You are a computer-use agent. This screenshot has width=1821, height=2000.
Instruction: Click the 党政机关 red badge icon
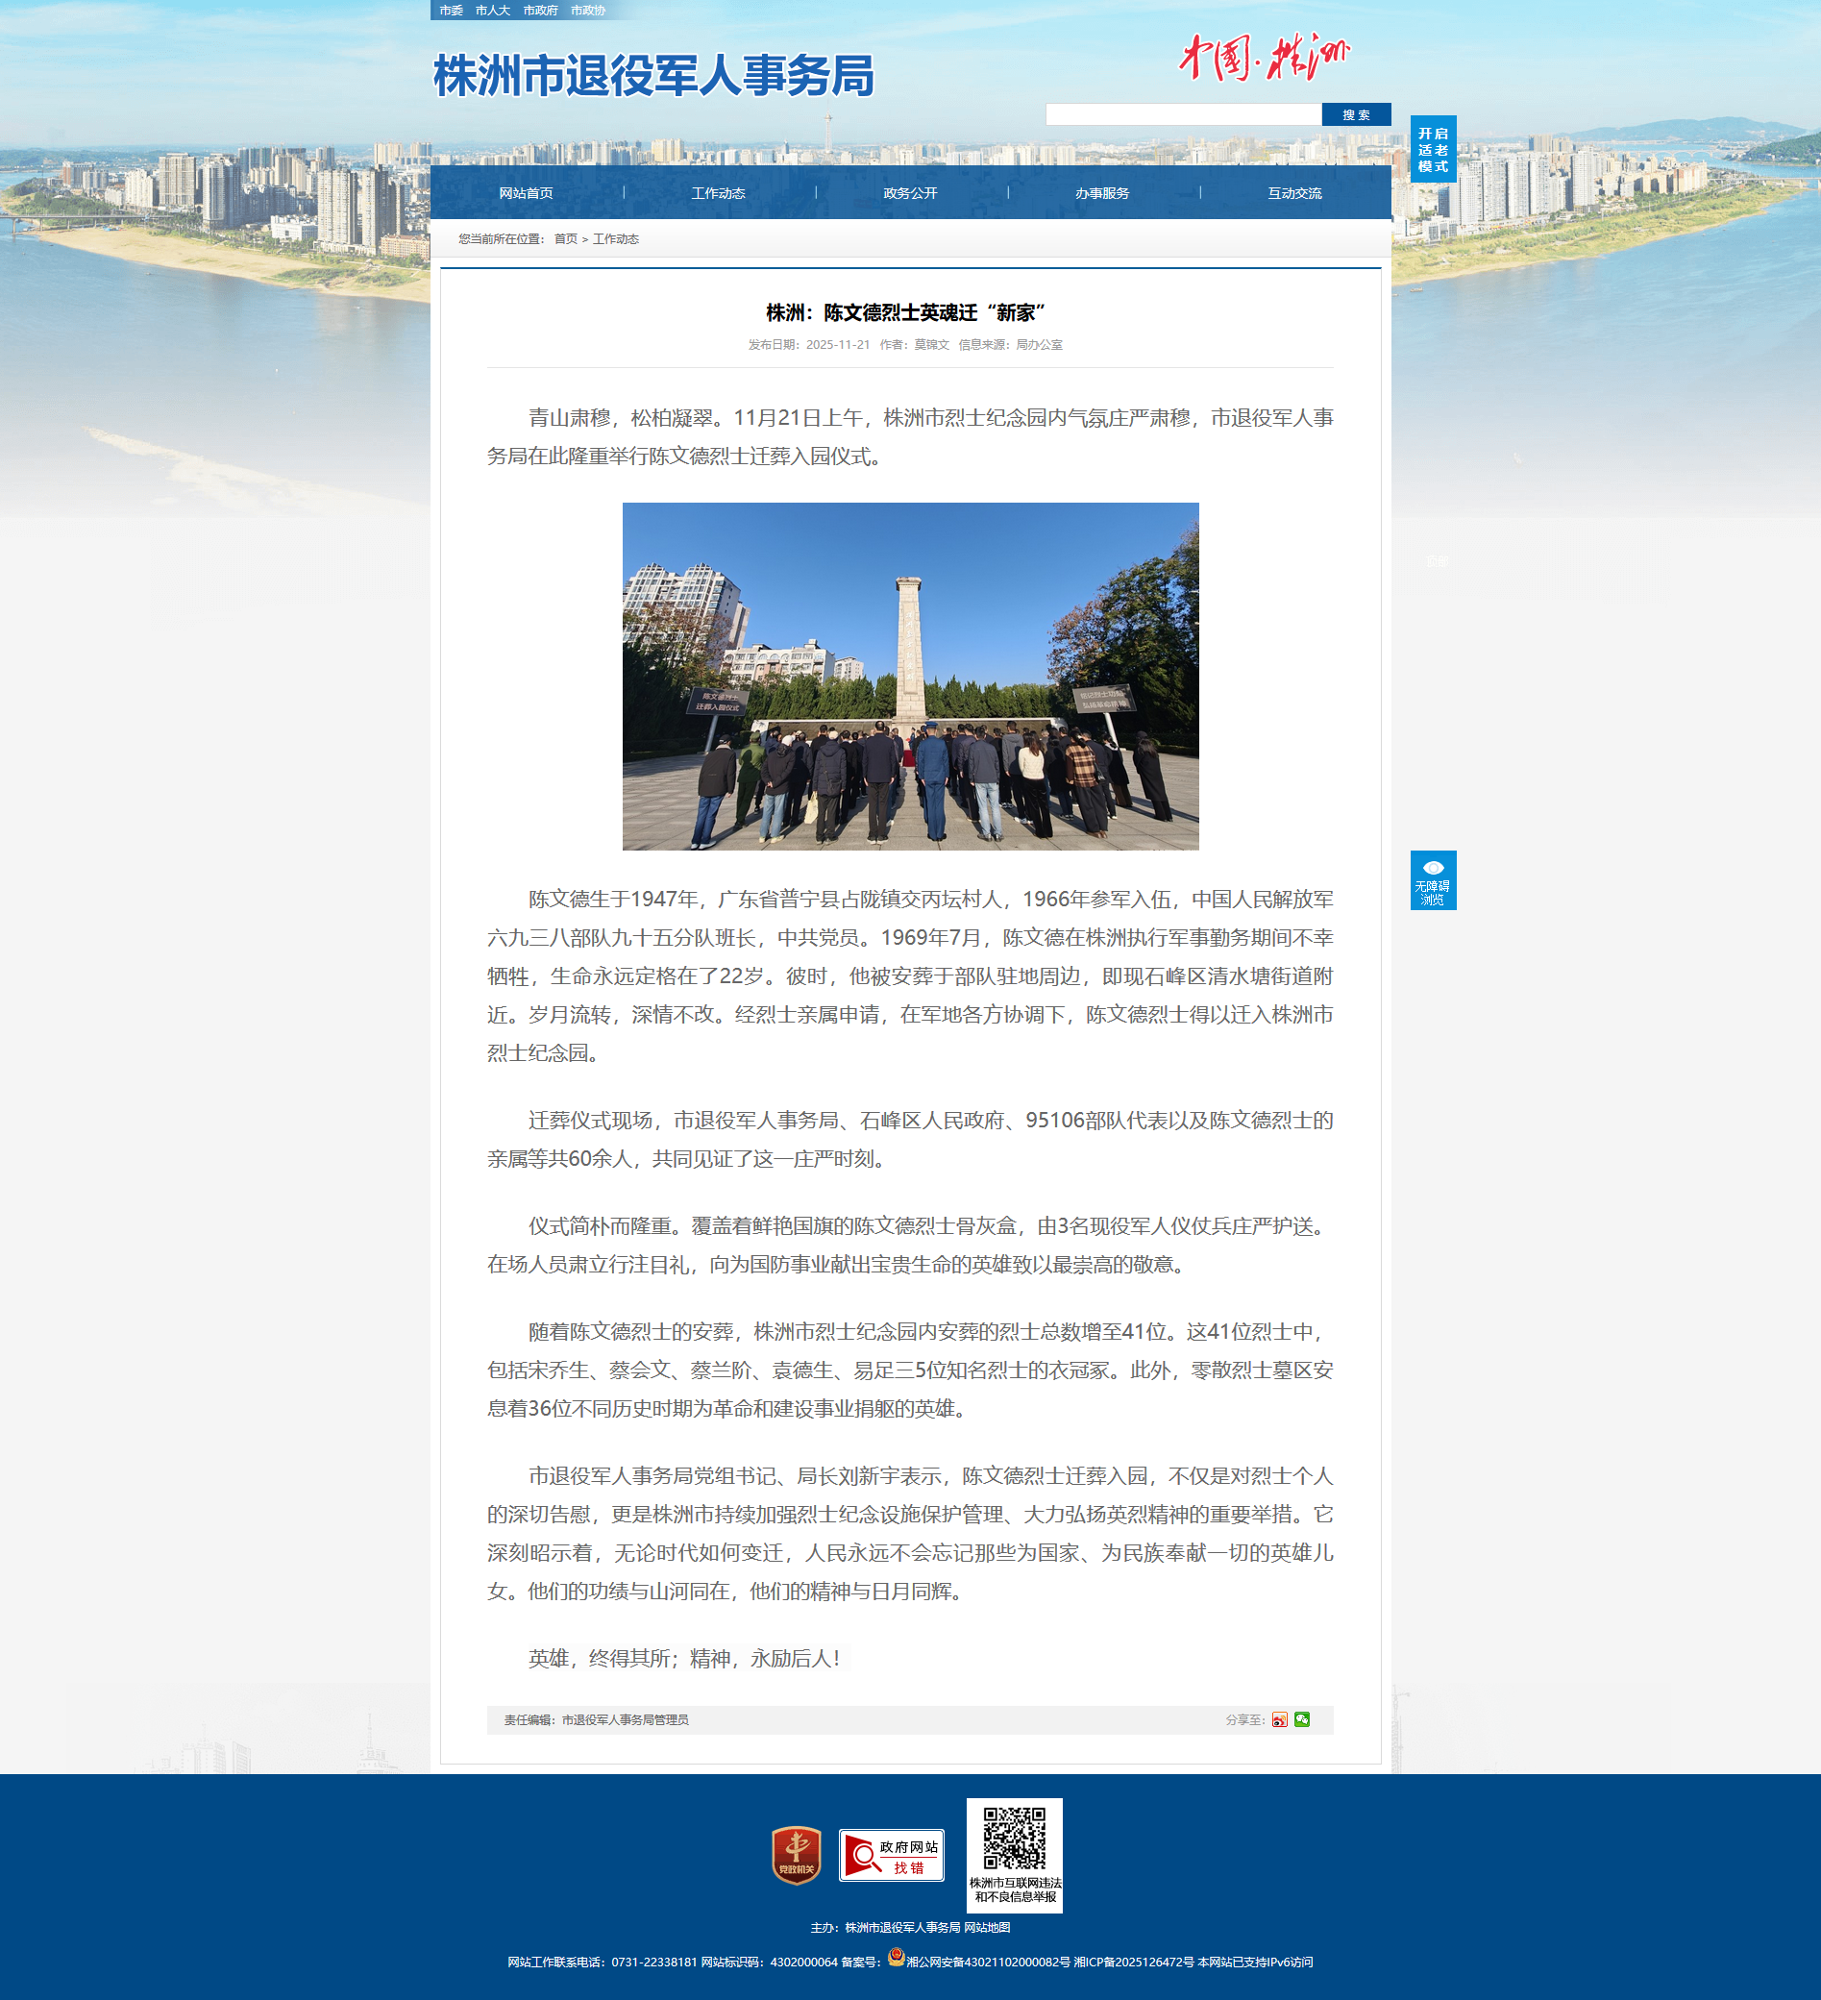796,1854
